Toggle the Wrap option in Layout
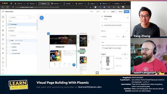The image size is (167, 94). [119, 66]
